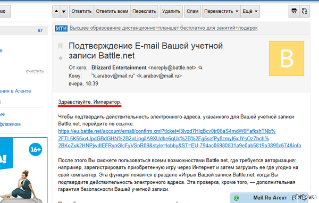The image size is (319, 203).
Task: Click the translate/refresh icon next to print
Action: coord(304,11)
